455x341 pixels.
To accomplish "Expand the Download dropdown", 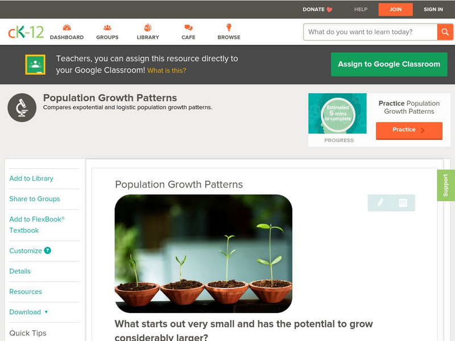I will [28, 312].
